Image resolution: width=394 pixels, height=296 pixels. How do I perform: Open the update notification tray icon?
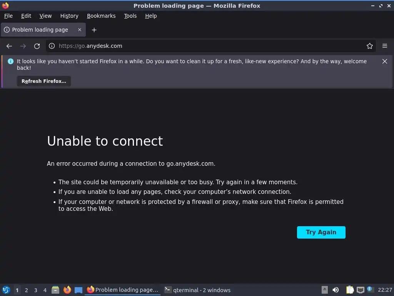point(370,289)
